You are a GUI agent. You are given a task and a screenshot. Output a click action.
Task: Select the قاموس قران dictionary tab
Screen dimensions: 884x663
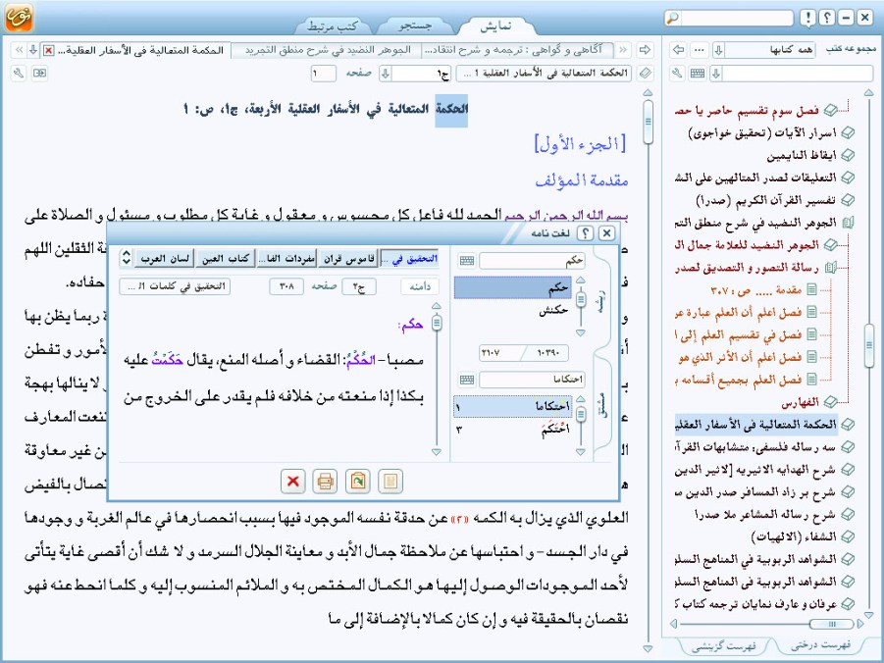349,259
